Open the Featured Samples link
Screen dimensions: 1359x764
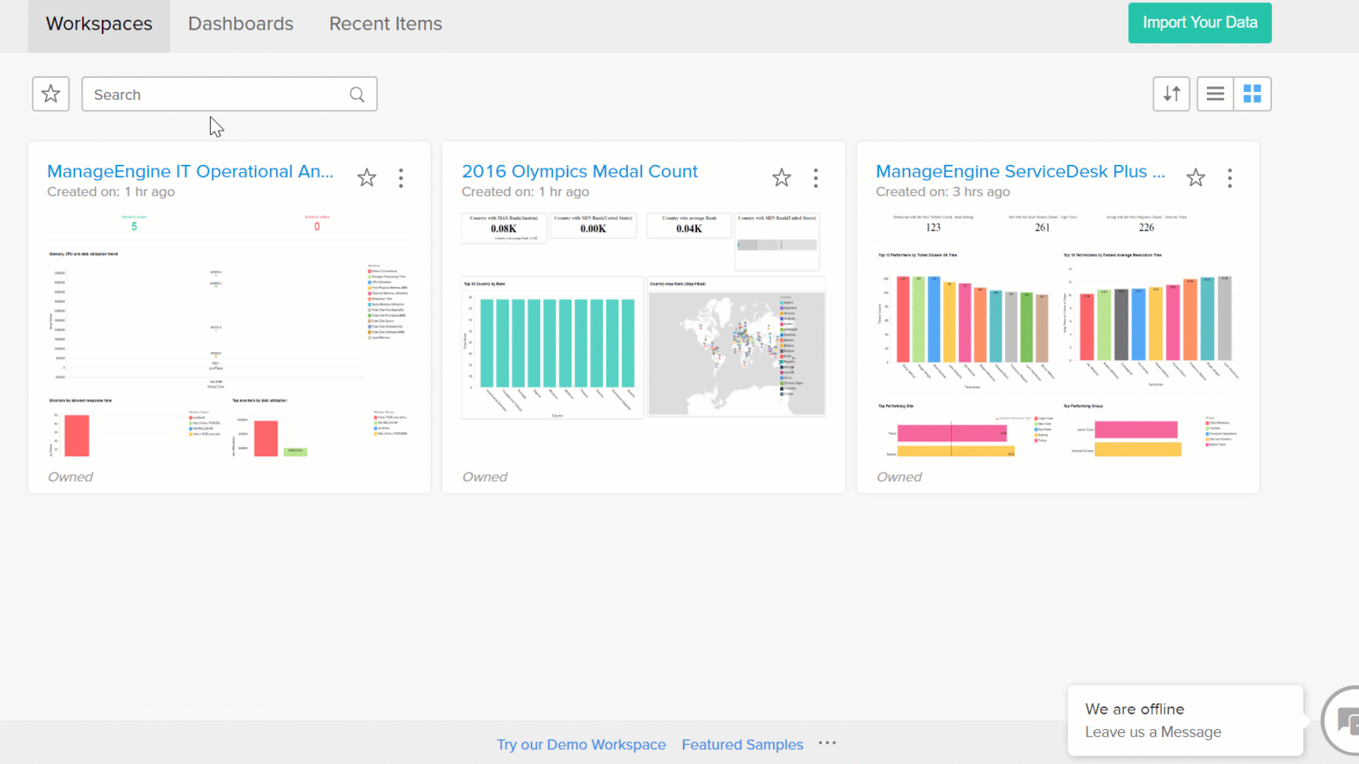(742, 745)
